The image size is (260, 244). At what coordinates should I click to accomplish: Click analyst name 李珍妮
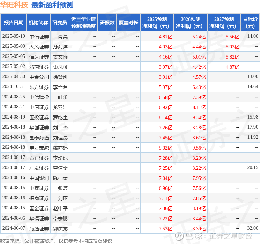[60, 158]
